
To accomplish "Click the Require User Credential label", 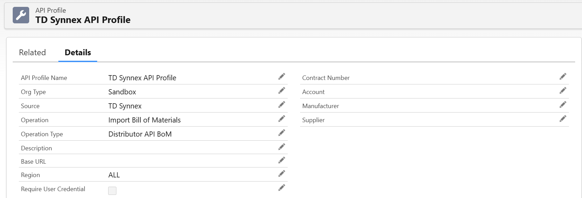I will 53,189.
